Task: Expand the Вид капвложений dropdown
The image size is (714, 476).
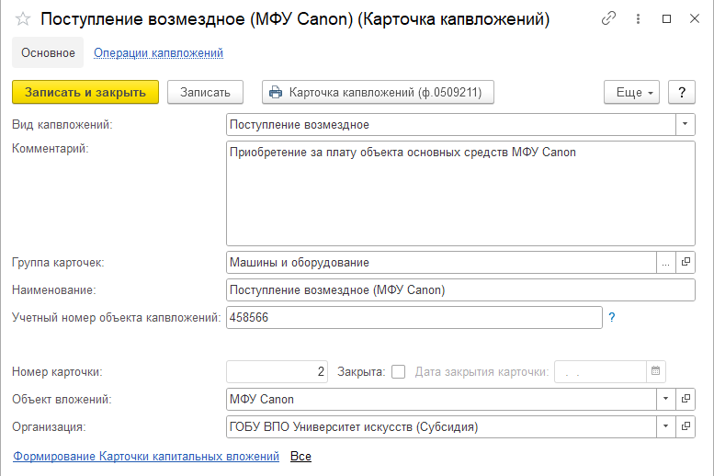Action: pyautogui.click(x=685, y=124)
